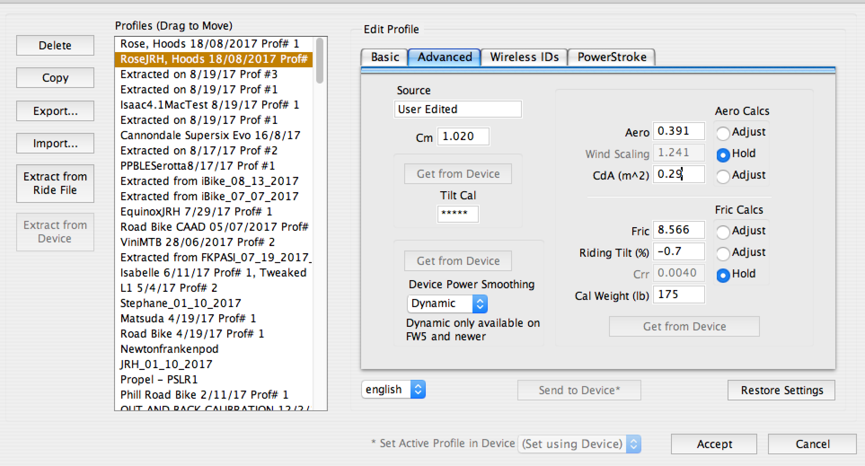Image resolution: width=865 pixels, height=466 pixels.
Task: Switch to the Wireless IDs tab
Action: (x=524, y=57)
